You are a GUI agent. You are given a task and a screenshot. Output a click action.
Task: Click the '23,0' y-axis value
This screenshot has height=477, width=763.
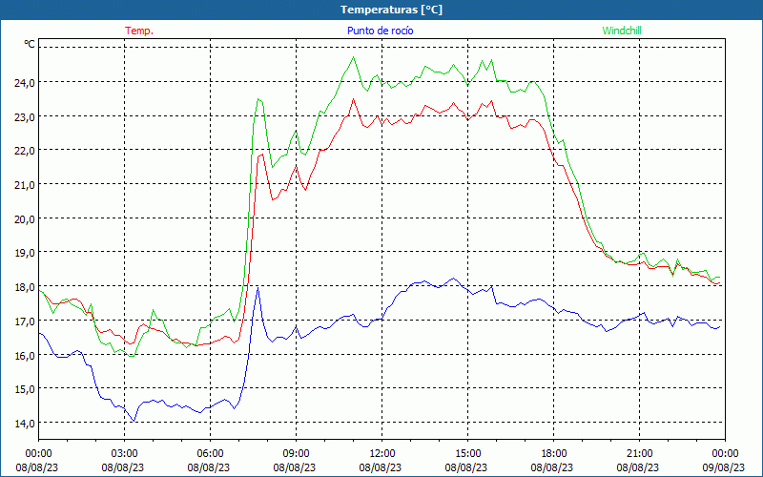(25, 116)
